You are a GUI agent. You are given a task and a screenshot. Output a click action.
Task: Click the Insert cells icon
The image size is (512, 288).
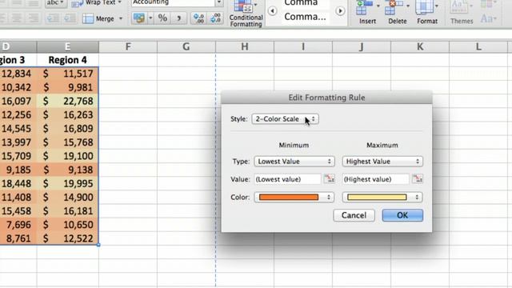(364, 7)
